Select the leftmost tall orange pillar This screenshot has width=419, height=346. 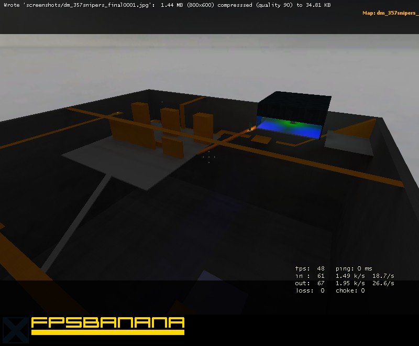coord(140,114)
